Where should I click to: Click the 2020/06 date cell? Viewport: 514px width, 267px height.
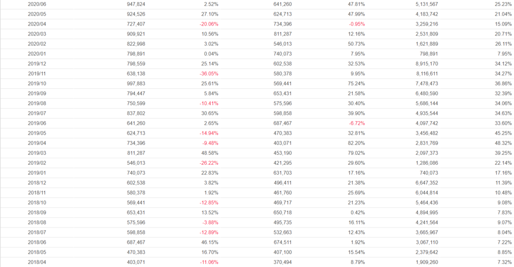[x=37, y=4]
